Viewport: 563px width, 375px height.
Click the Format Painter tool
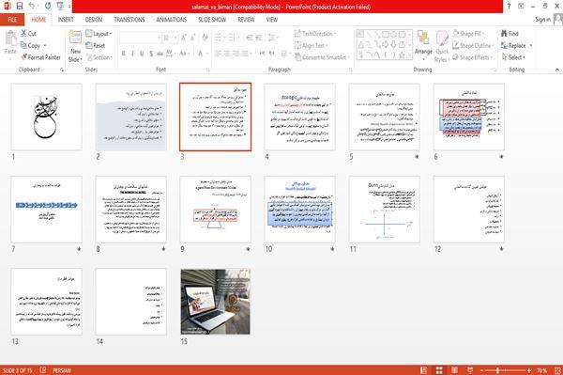(40, 57)
